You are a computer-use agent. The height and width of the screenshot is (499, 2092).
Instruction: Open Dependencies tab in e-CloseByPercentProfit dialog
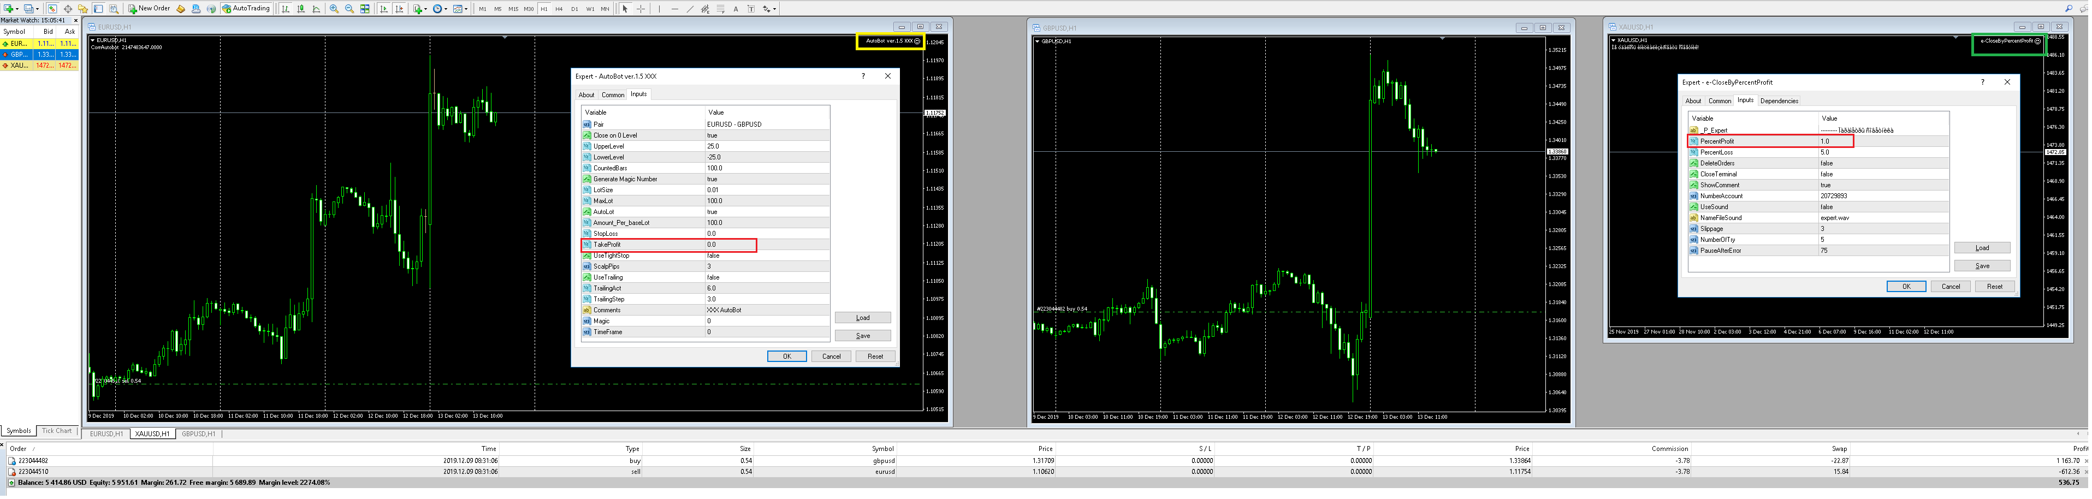1779,100
